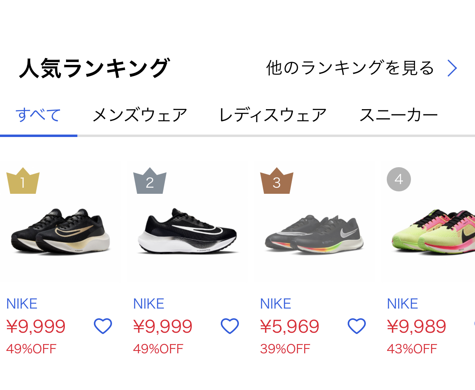Show the スニーカー ranking tab
475x390 pixels.
coord(398,116)
